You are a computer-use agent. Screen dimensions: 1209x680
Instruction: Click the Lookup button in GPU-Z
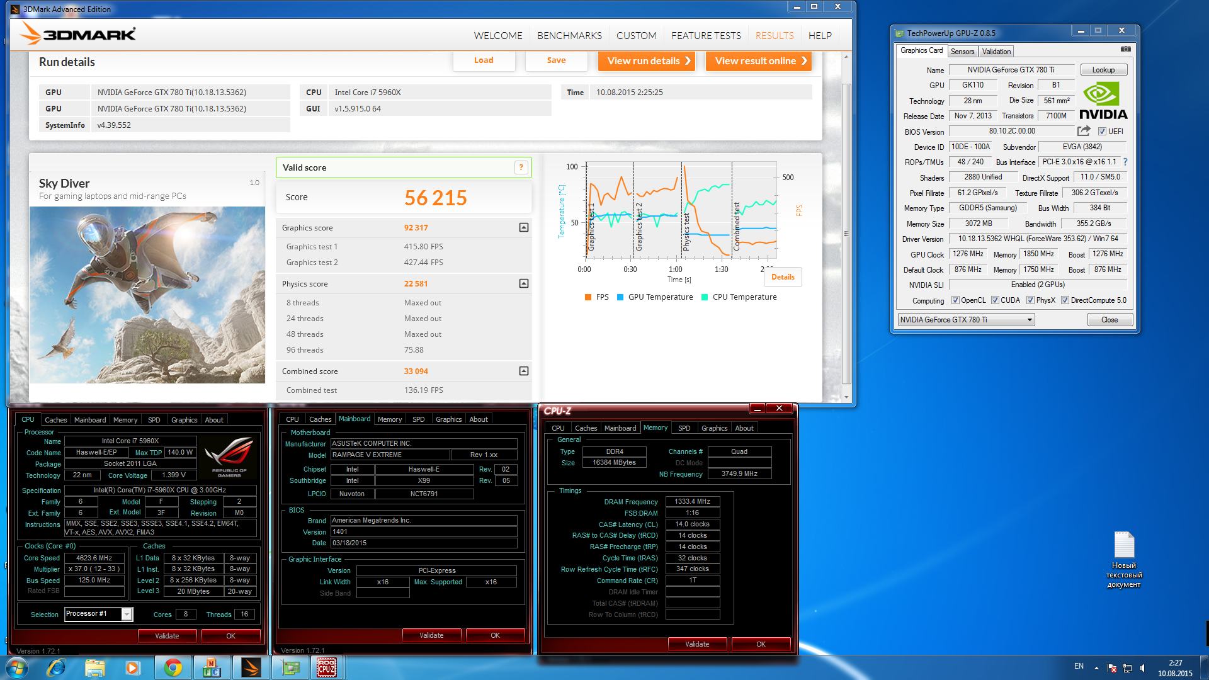(1103, 70)
